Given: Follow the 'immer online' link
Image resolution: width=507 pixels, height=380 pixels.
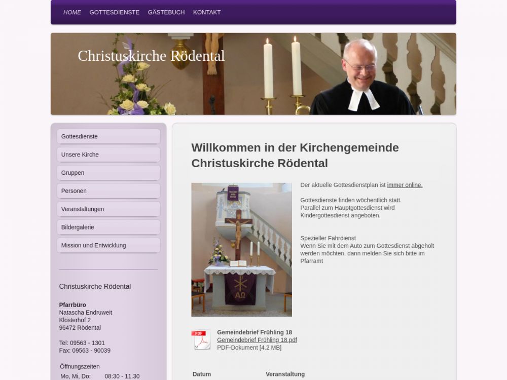Looking at the screenshot, I should click(405, 185).
